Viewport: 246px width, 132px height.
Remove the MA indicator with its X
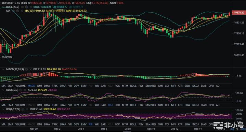click(x=22, y=11)
